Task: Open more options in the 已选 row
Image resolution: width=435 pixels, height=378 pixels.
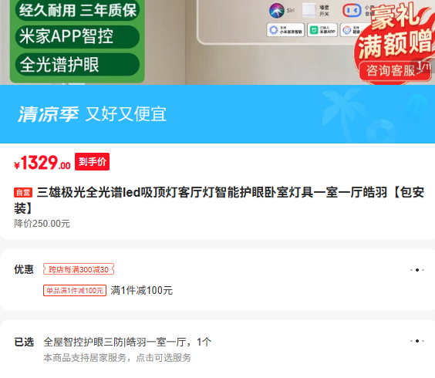Action: [x=417, y=341]
